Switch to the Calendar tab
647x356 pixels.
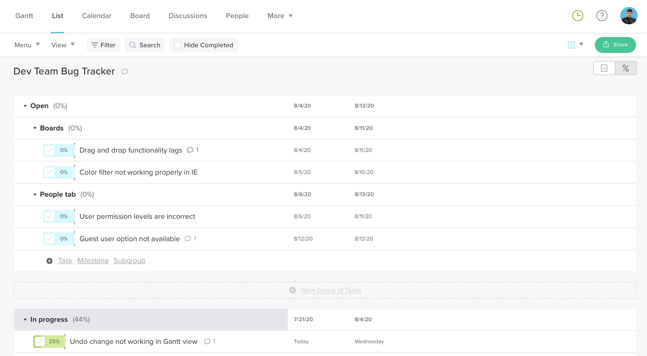coord(96,16)
